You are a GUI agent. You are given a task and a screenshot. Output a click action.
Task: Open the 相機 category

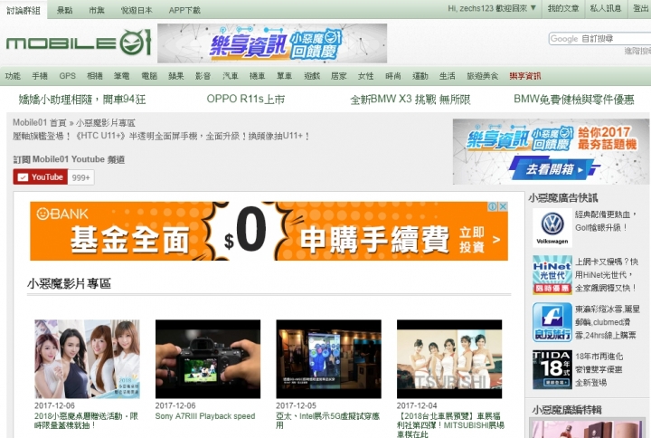point(95,76)
